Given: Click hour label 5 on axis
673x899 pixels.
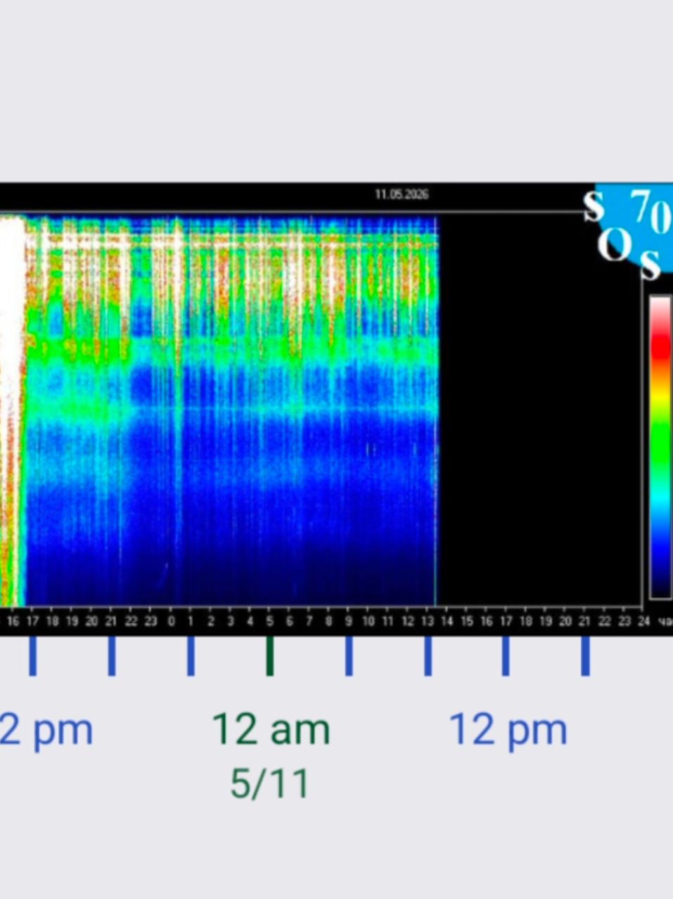Looking at the screenshot, I should 269,622.
